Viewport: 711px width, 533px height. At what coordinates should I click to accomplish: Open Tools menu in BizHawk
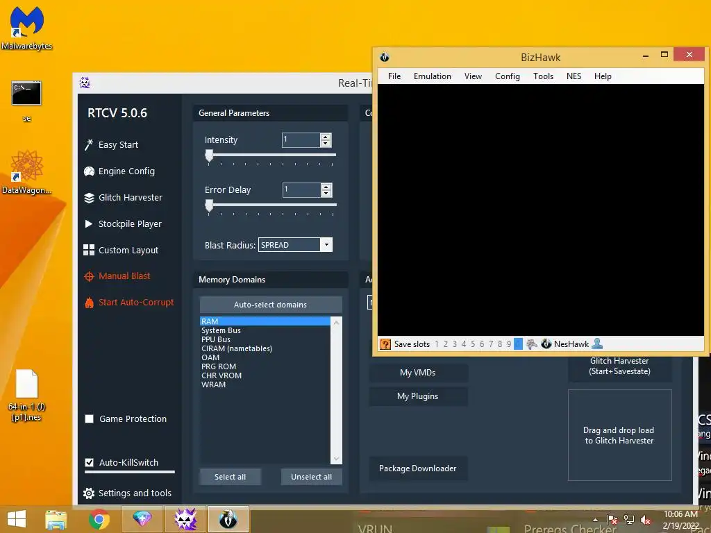click(543, 76)
